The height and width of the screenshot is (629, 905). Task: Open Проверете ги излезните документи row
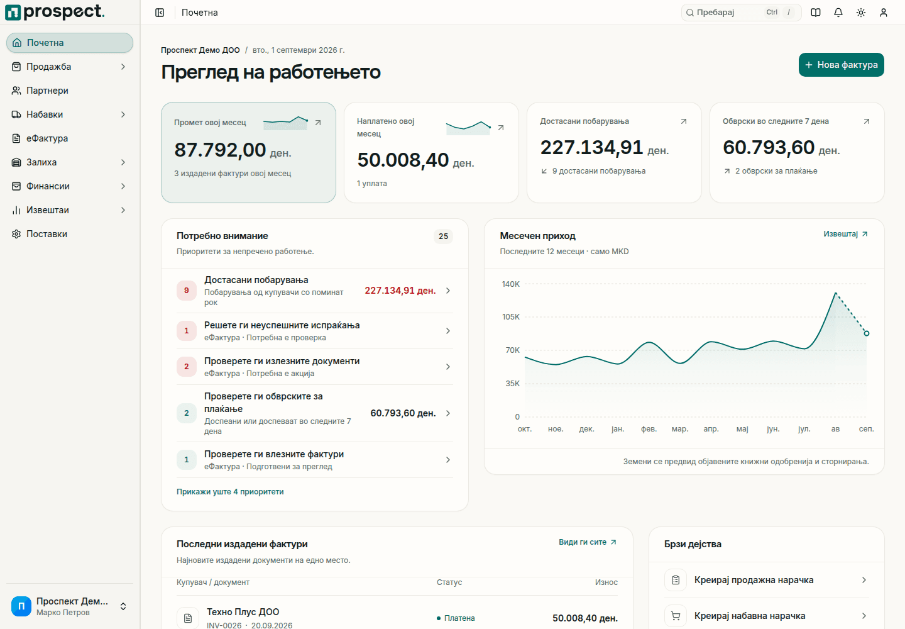(315, 367)
